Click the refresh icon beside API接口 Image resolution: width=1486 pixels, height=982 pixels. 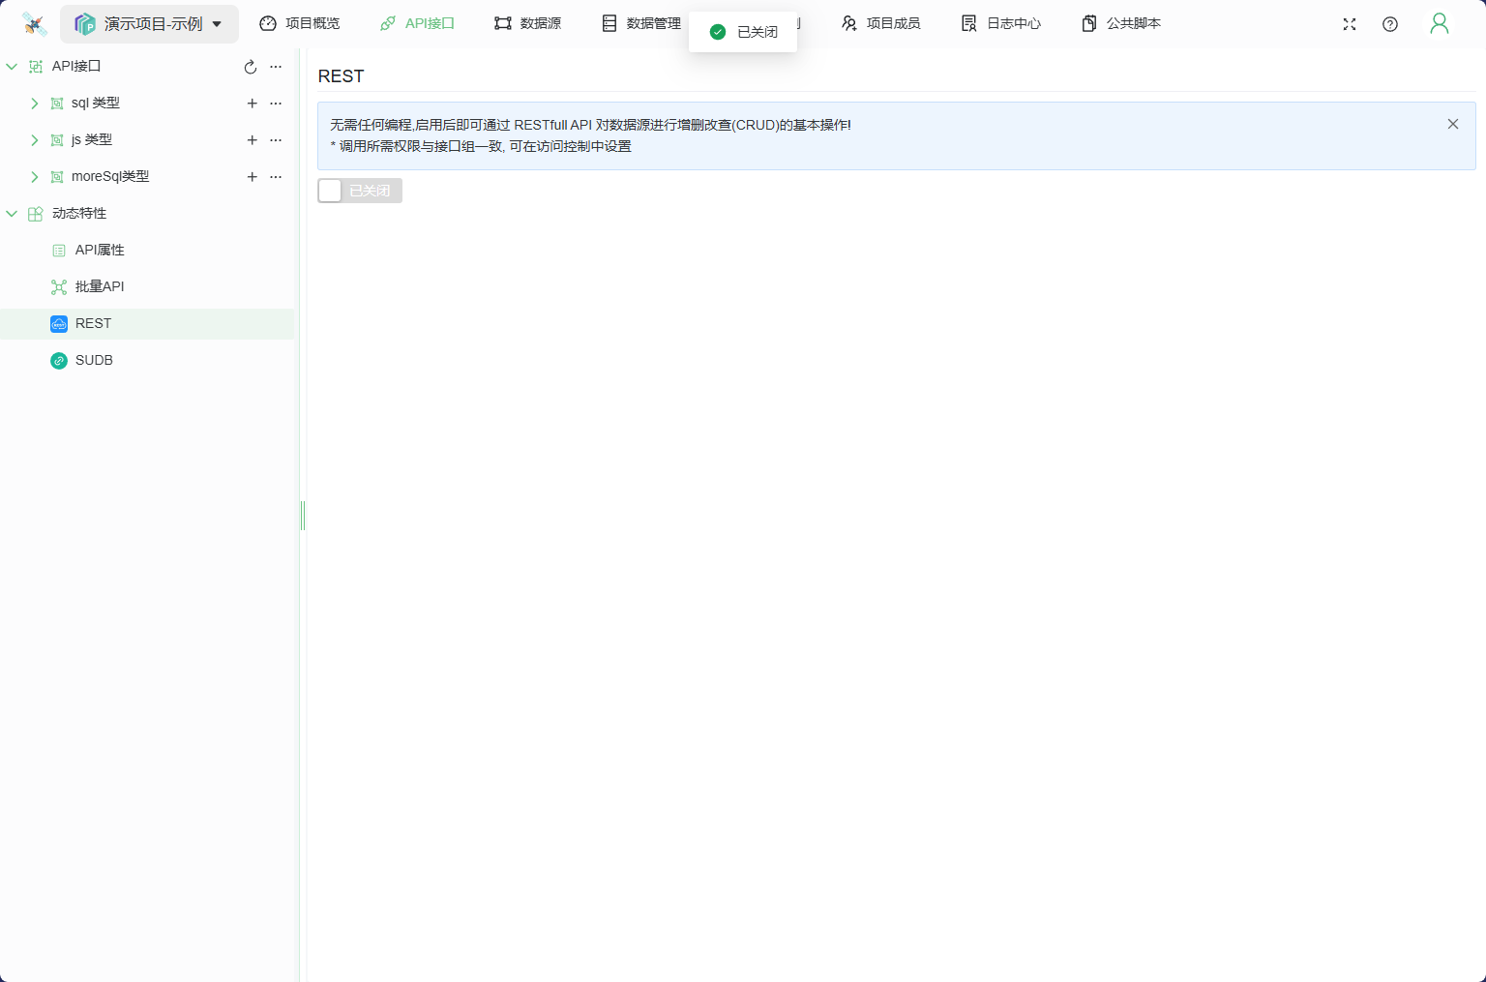pos(251,67)
